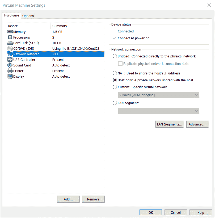The image size is (215, 218).
Task: Open the Advanced... network settings
Action: point(197,124)
